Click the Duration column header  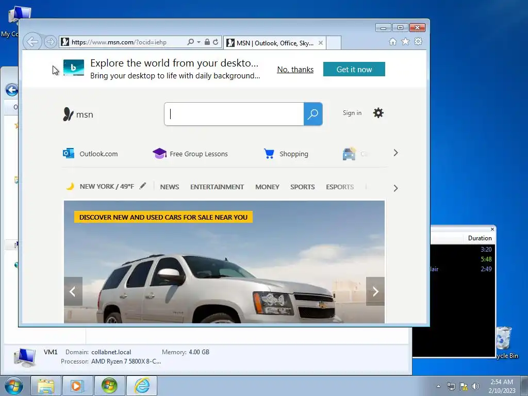pyautogui.click(x=480, y=238)
